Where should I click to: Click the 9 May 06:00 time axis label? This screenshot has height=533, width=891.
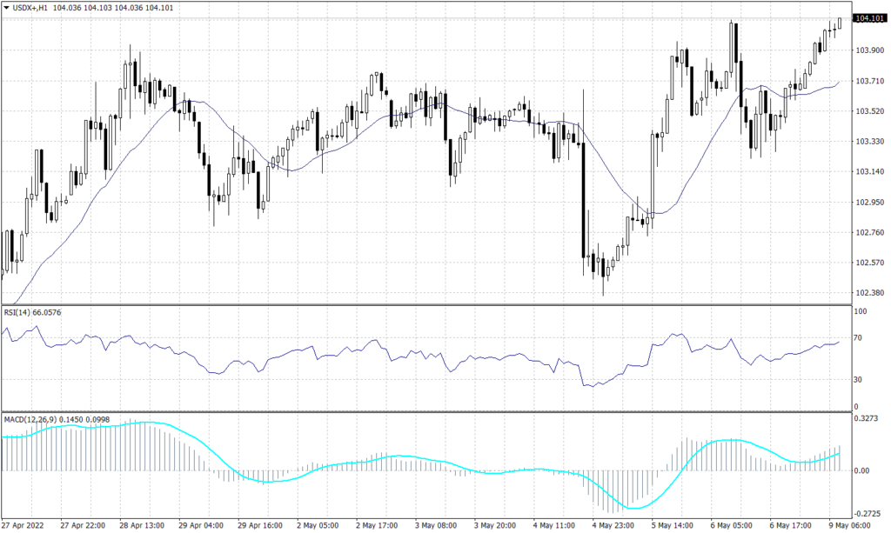coord(850,526)
